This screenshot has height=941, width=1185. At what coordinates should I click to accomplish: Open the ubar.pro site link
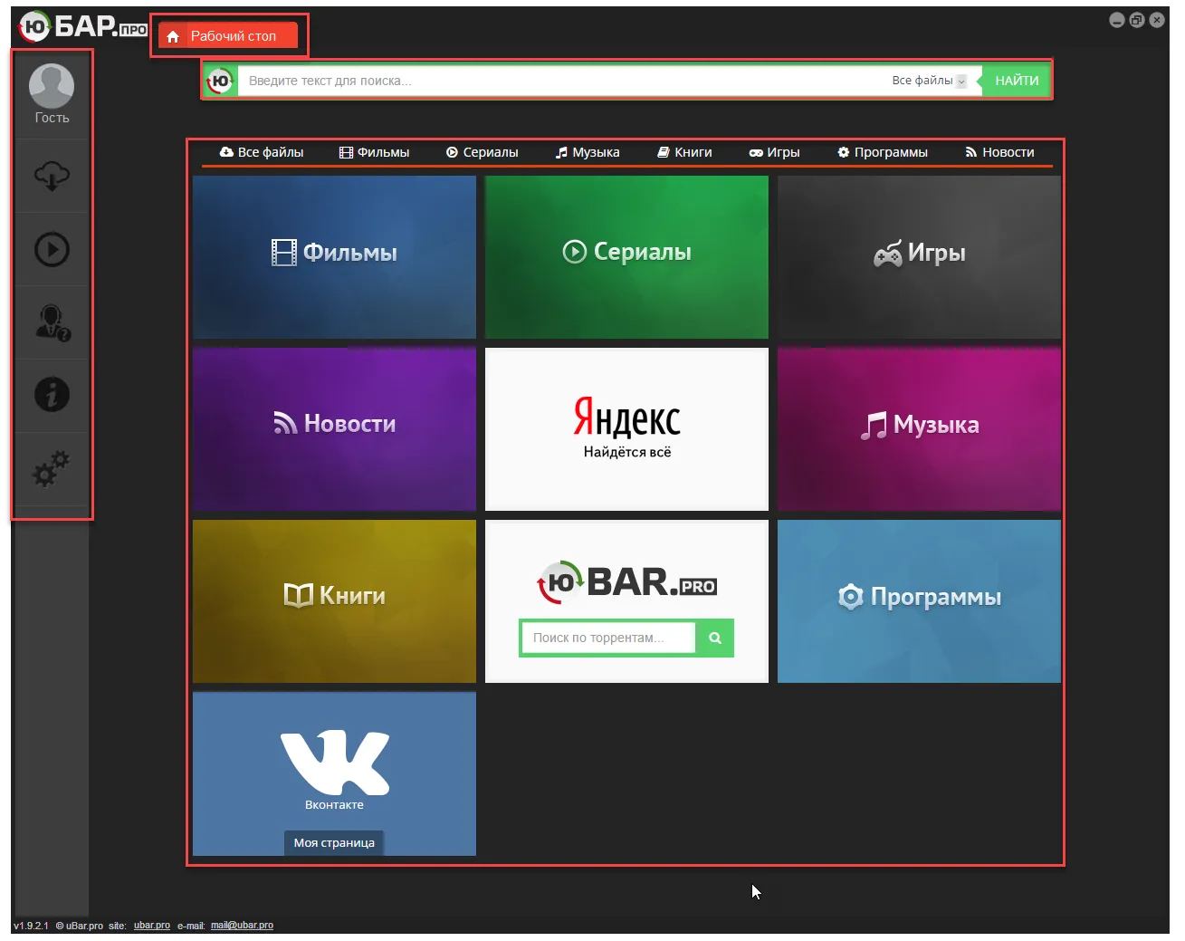152,926
